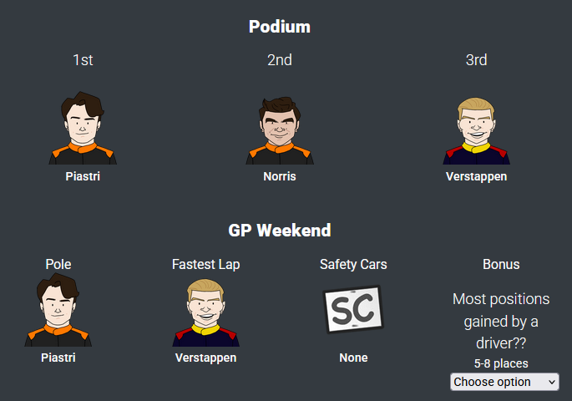Click the Norris name under 2nd place
The height and width of the screenshot is (401, 572).
coord(280,177)
